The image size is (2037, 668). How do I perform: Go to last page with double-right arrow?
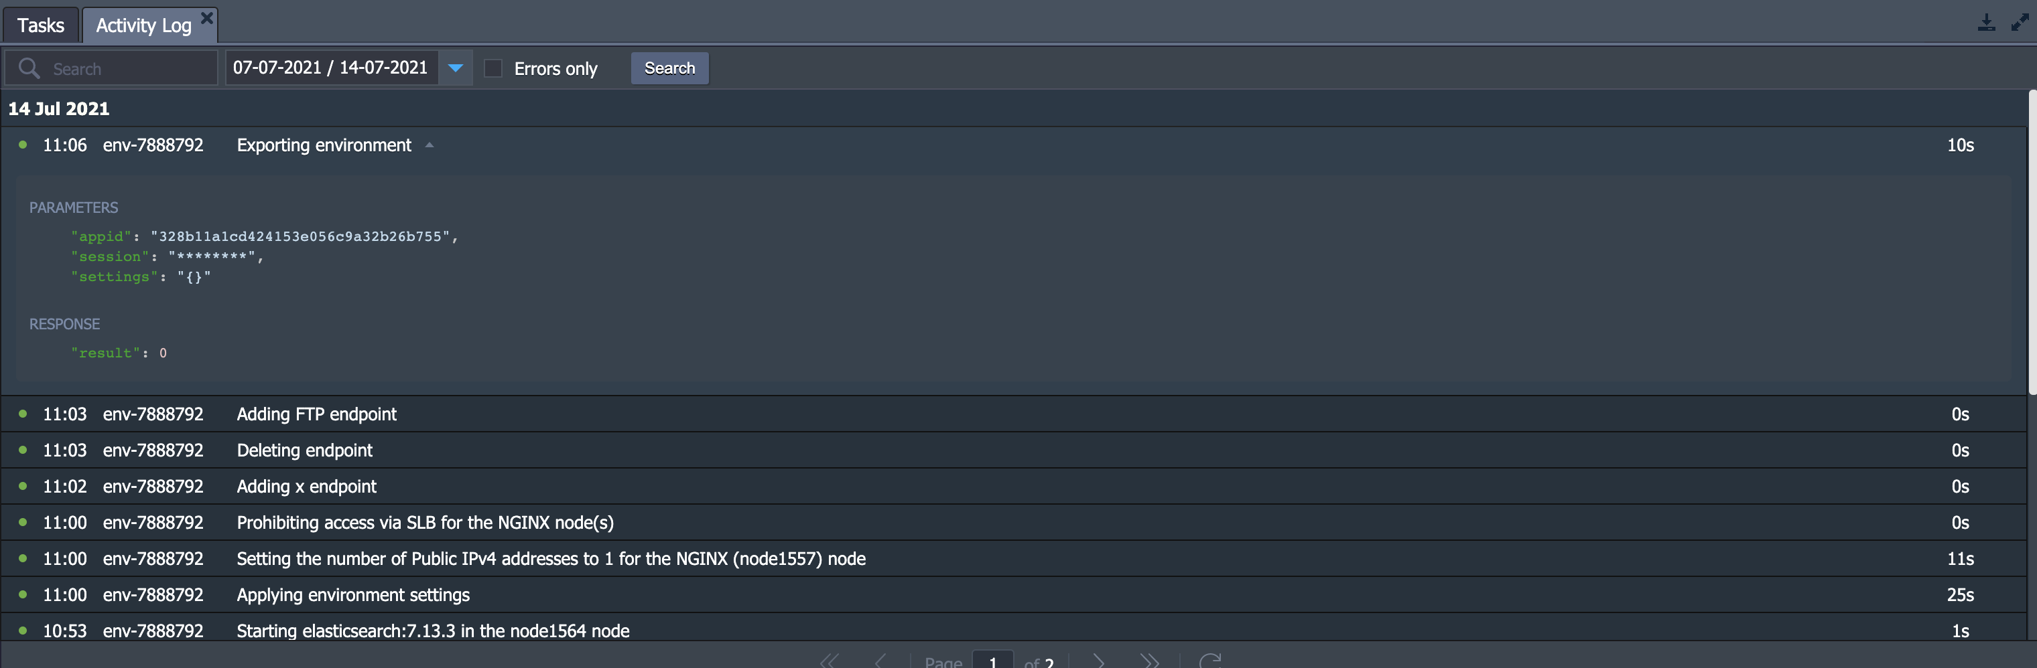coord(1149,661)
